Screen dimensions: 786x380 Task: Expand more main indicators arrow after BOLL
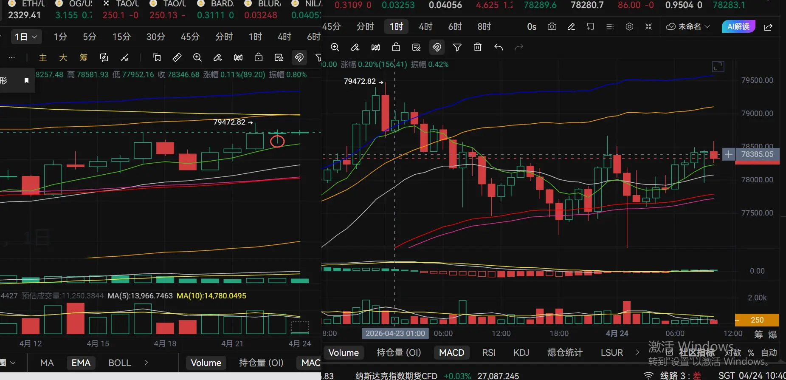pyautogui.click(x=146, y=363)
